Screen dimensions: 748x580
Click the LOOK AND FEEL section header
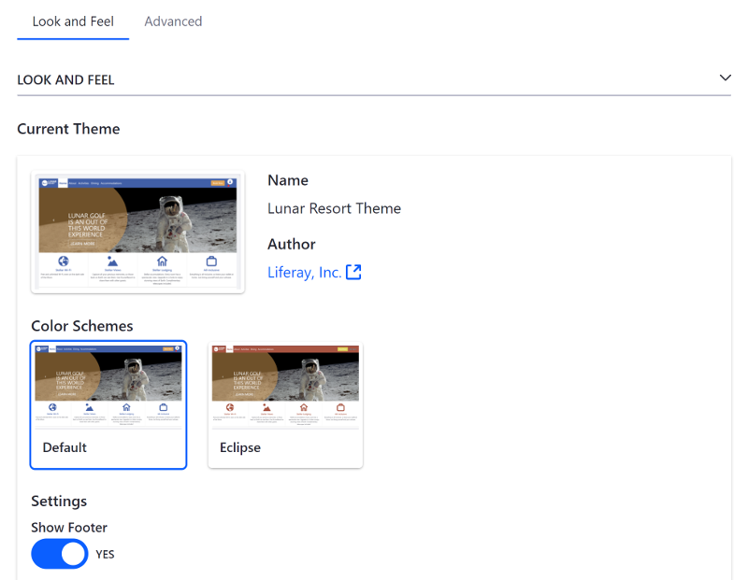[x=374, y=79]
